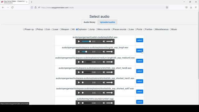Select the sfx_exp_long4.wav audio
This screenshot has height=112, width=199.
pos(140,50)
